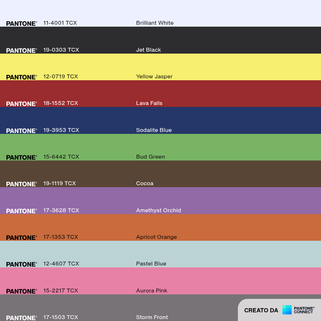
Task: Select the Yellow Jasper color swatch
Action: (160, 67)
